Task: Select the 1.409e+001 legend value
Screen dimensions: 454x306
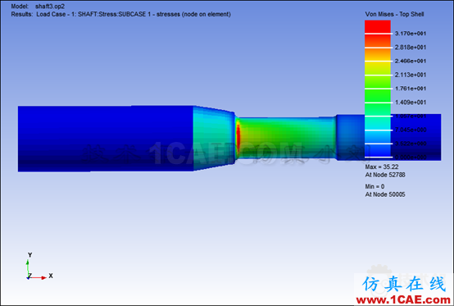Action: 411,103
